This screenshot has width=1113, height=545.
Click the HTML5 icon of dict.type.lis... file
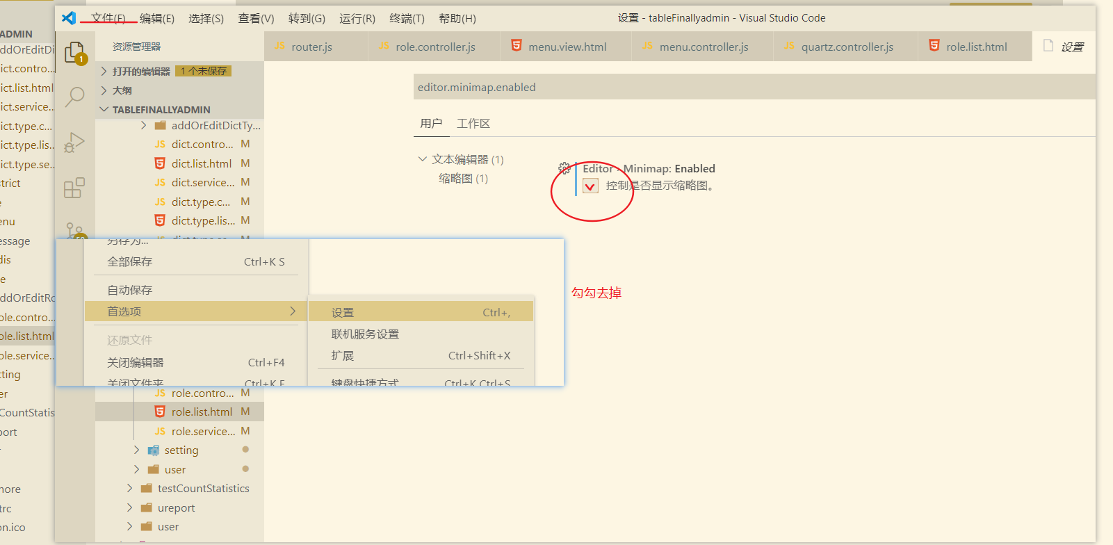160,220
